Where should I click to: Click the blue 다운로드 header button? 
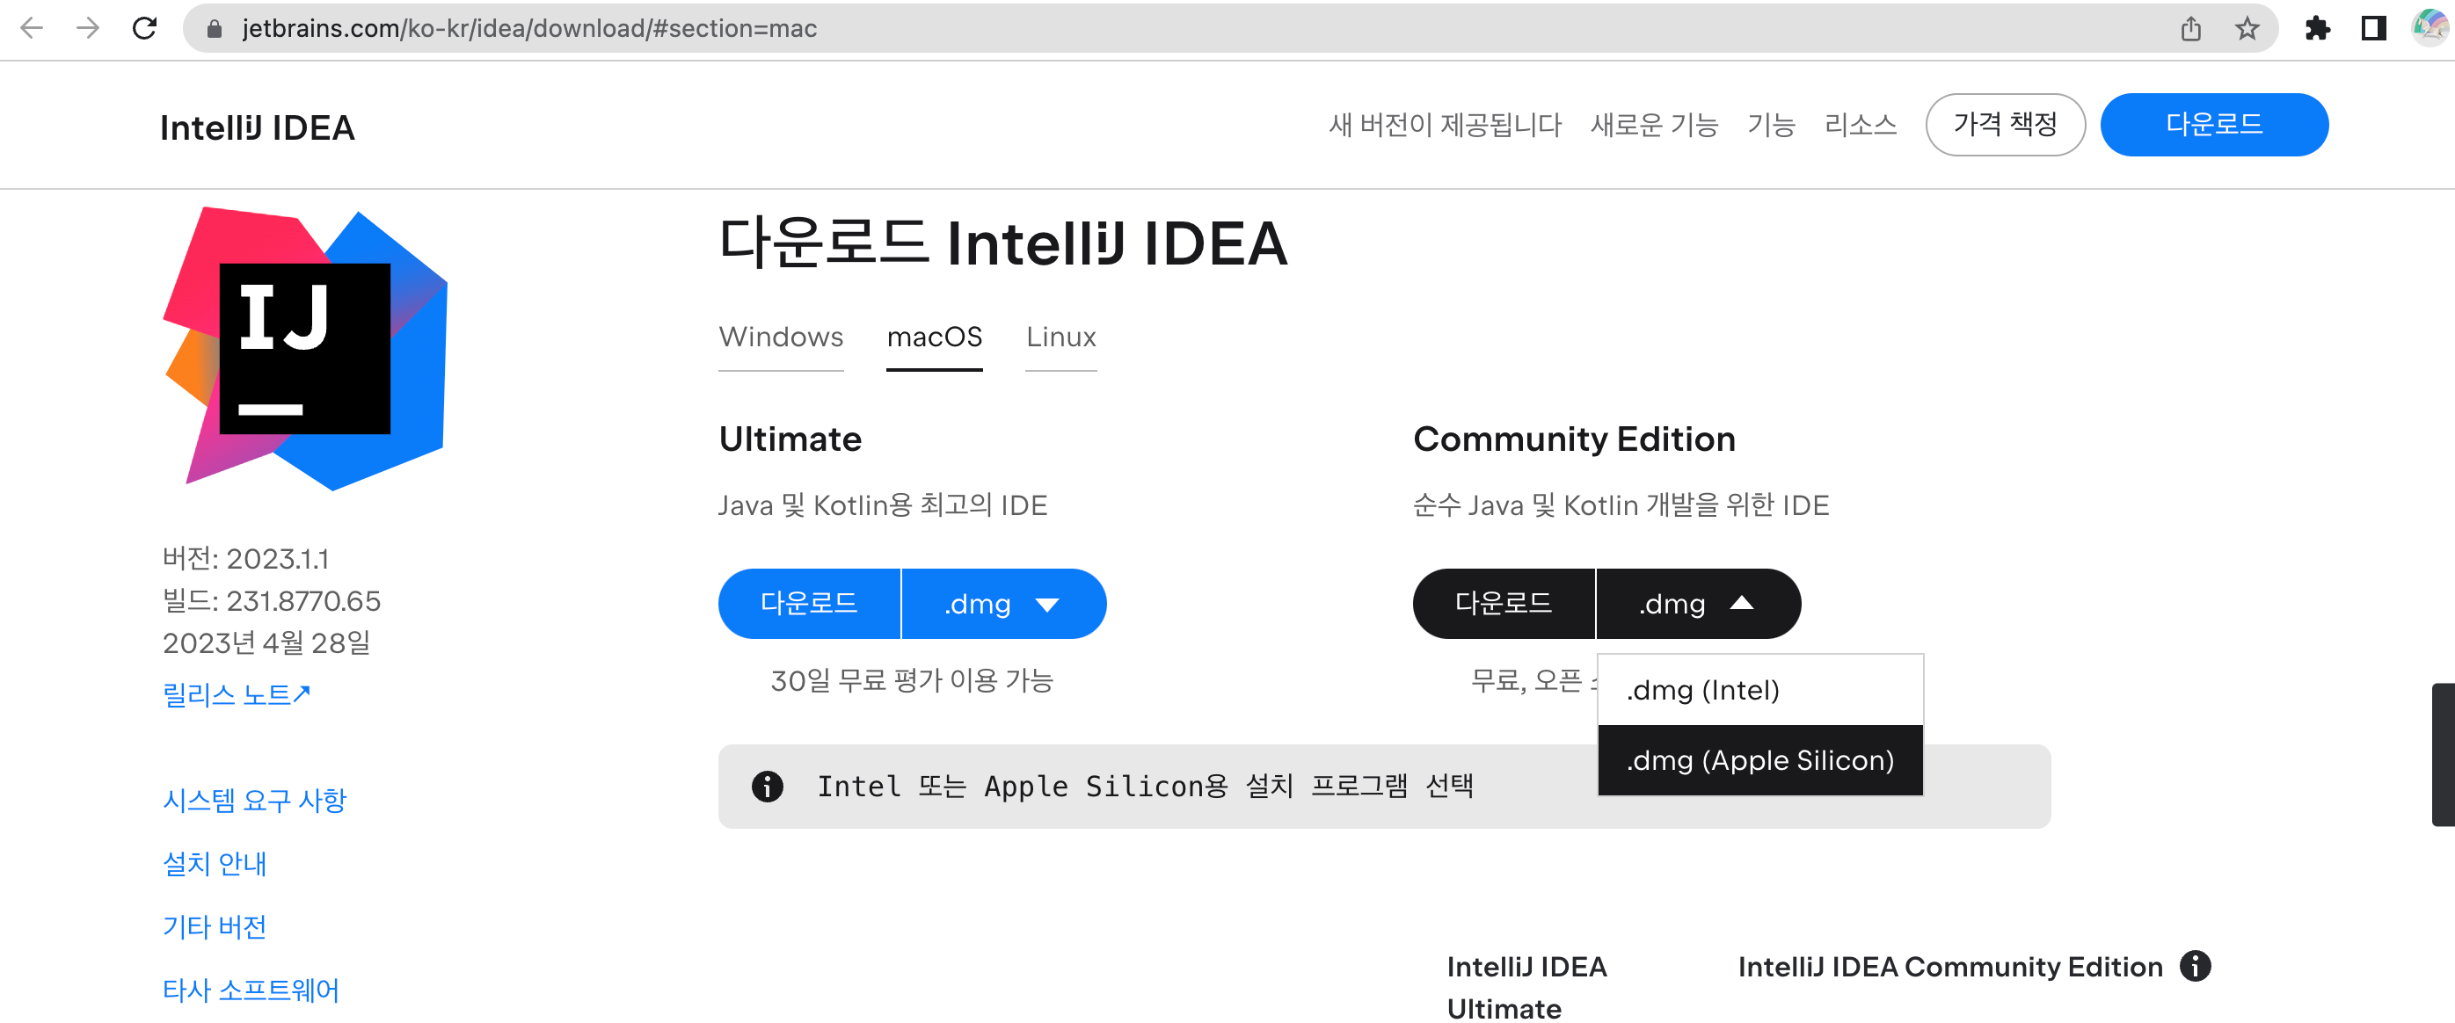pos(2214,125)
